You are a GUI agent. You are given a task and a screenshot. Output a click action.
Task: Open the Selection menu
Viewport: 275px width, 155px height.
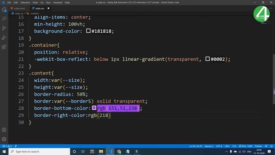pos(25,3)
